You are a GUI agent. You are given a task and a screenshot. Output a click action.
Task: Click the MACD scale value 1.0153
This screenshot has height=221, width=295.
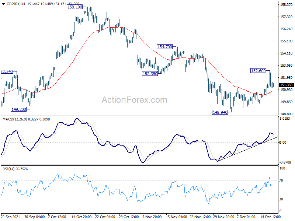click(x=285, y=119)
